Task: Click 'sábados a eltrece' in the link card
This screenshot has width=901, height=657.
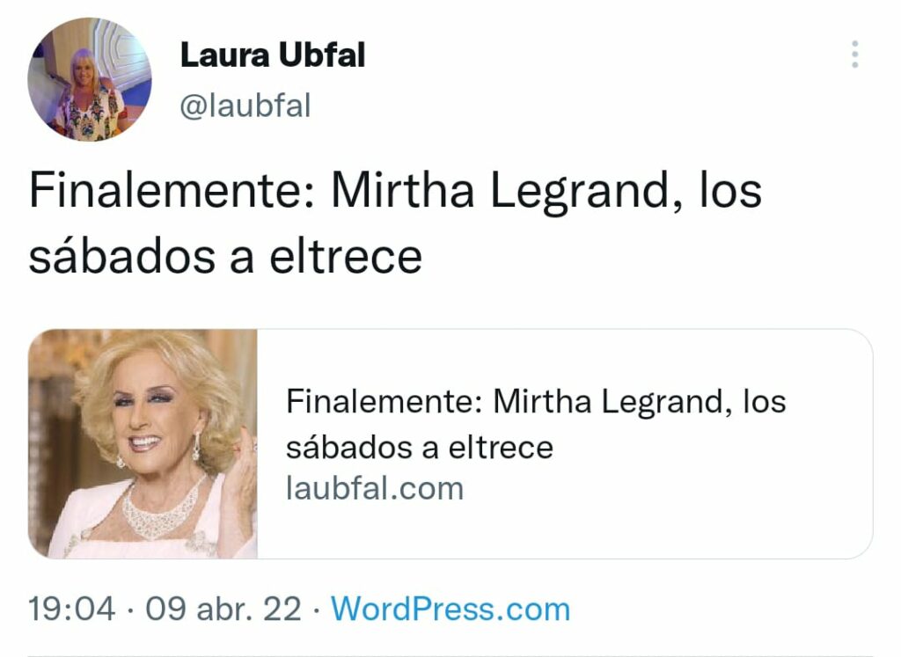Action: [420, 448]
